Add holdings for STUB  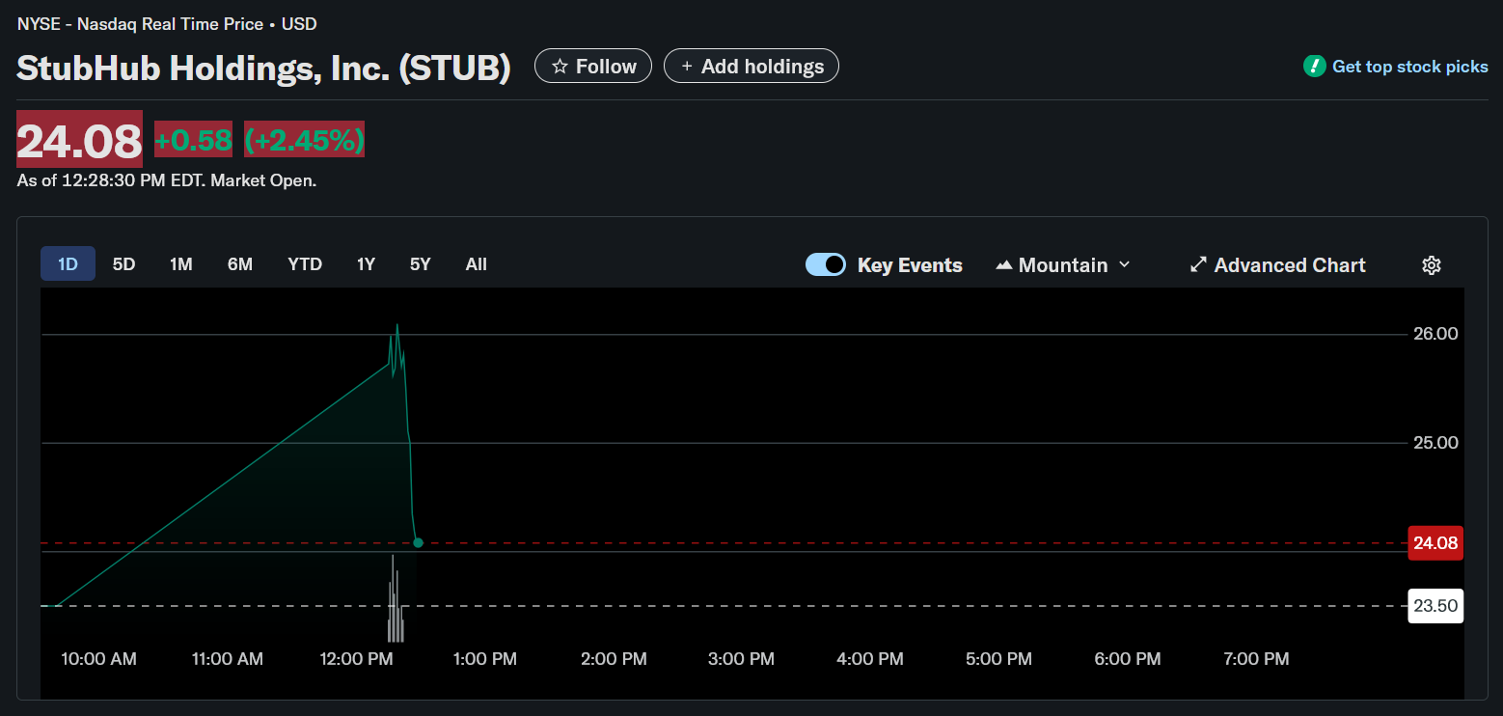click(751, 66)
